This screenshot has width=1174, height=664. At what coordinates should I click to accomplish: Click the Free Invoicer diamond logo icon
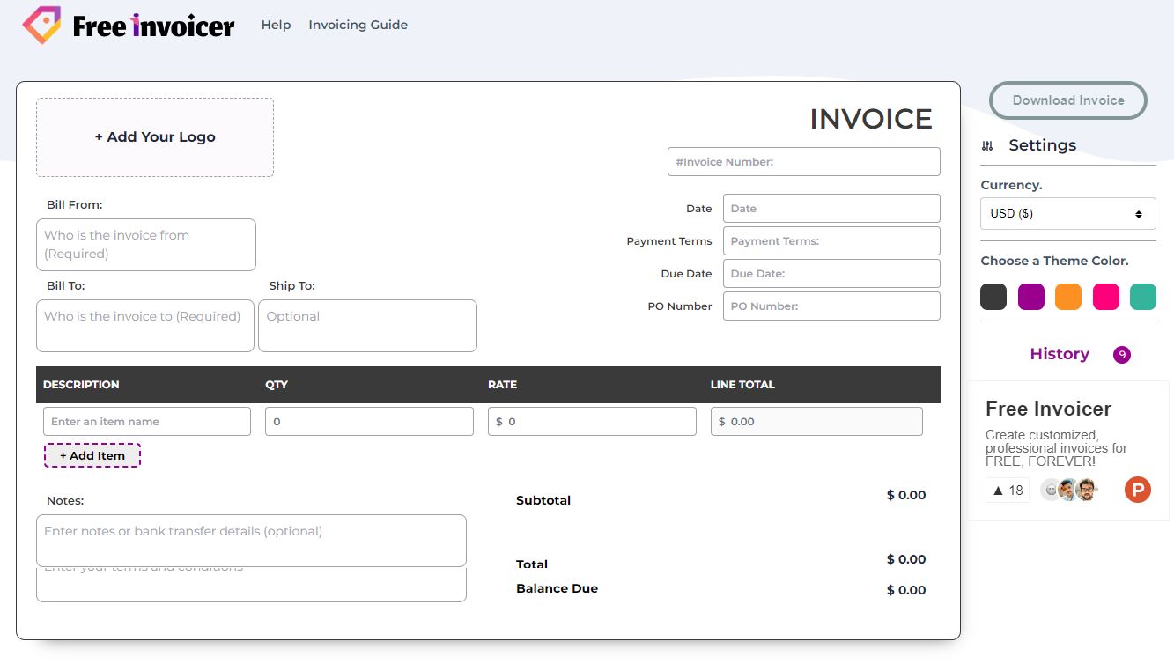41,24
